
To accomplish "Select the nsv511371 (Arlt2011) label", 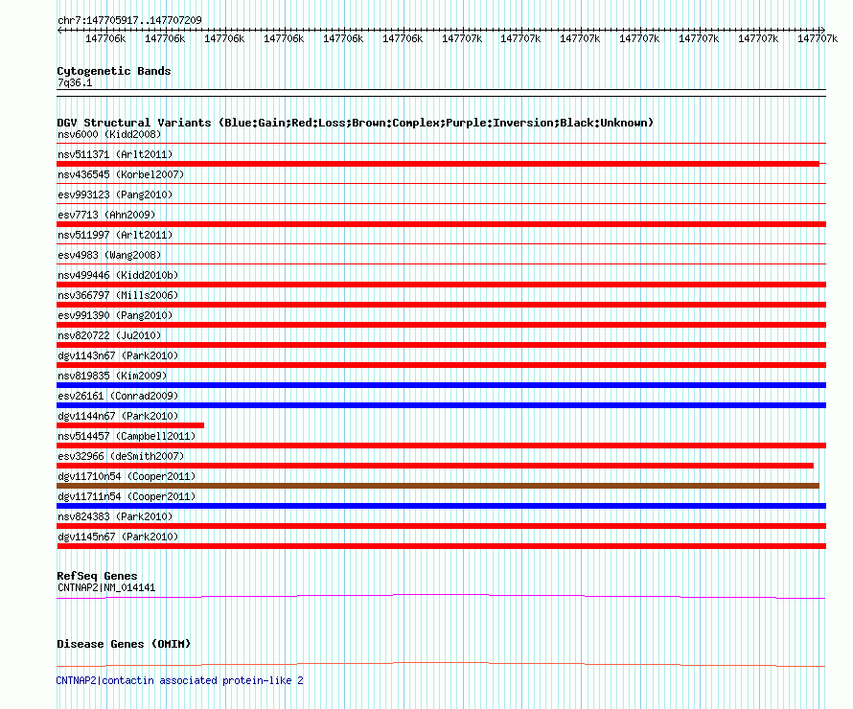I will (115, 154).
